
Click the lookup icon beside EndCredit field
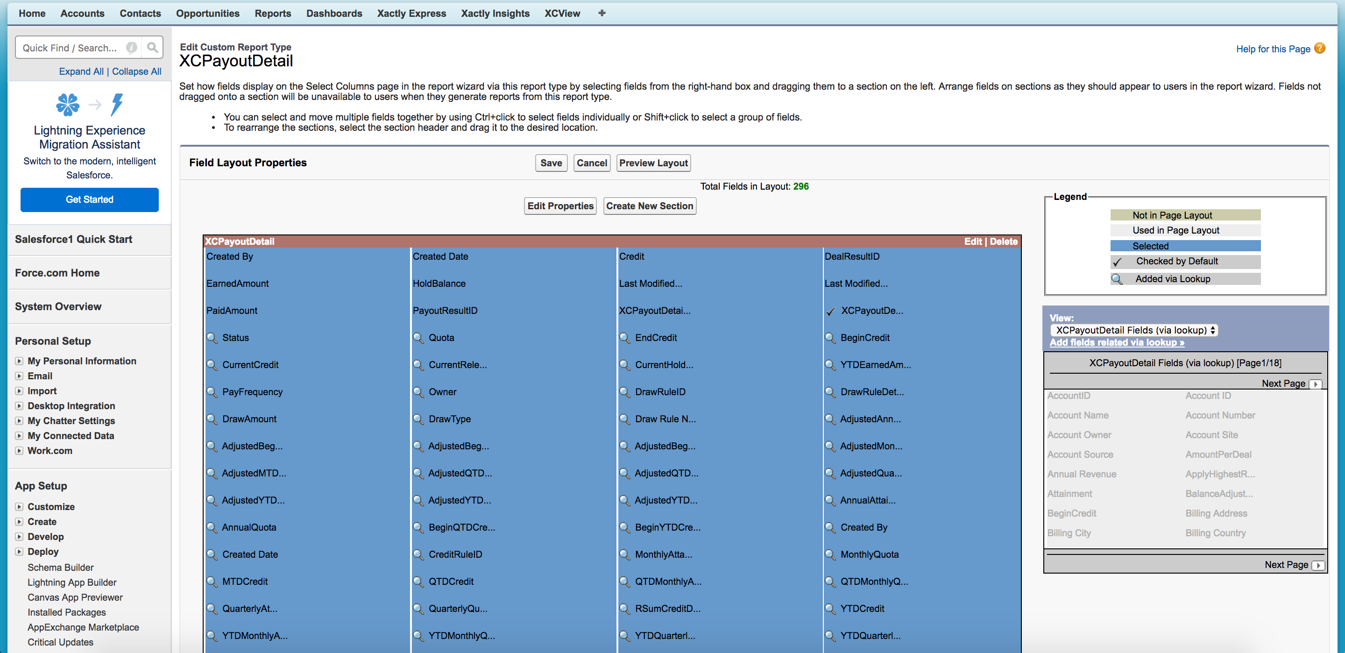point(624,337)
